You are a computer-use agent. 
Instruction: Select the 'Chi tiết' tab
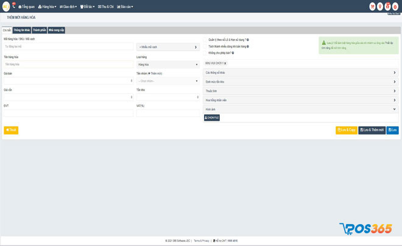click(x=7, y=30)
